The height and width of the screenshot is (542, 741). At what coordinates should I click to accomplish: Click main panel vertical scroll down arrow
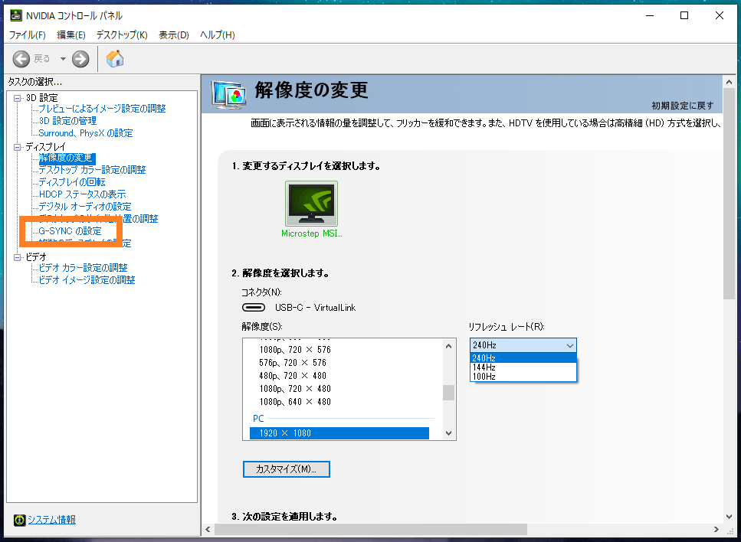coord(729,517)
